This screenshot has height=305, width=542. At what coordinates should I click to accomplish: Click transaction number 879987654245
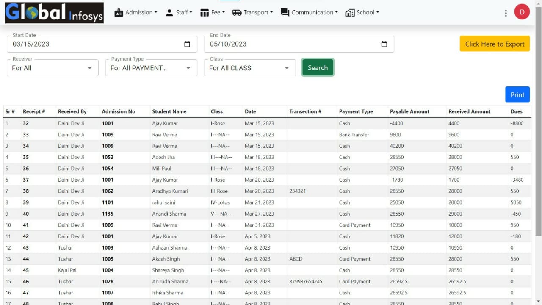tap(306, 282)
